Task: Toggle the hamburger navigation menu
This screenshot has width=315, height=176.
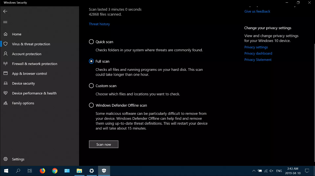Action: pos(5,22)
